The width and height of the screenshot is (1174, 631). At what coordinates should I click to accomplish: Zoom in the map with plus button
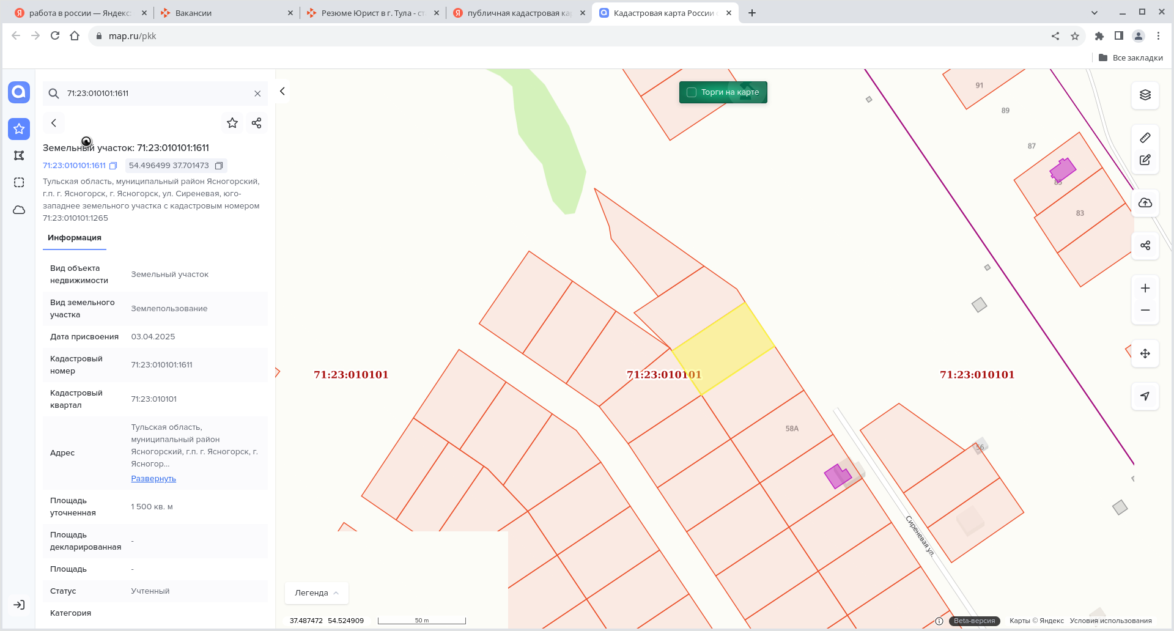[1145, 288]
